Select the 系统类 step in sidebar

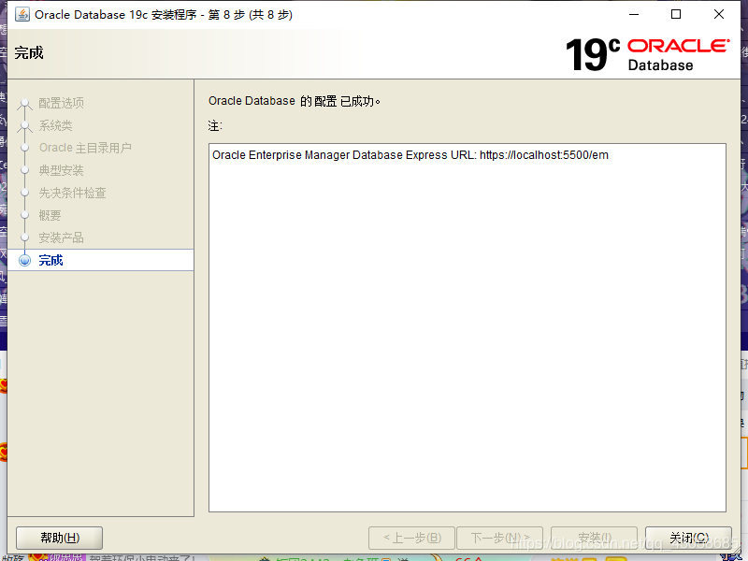pyautogui.click(x=55, y=125)
